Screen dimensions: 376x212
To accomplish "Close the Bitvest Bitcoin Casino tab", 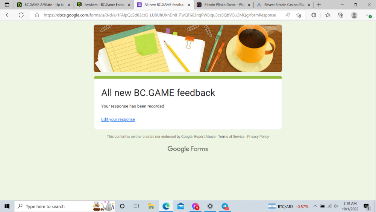I will click(309, 5).
